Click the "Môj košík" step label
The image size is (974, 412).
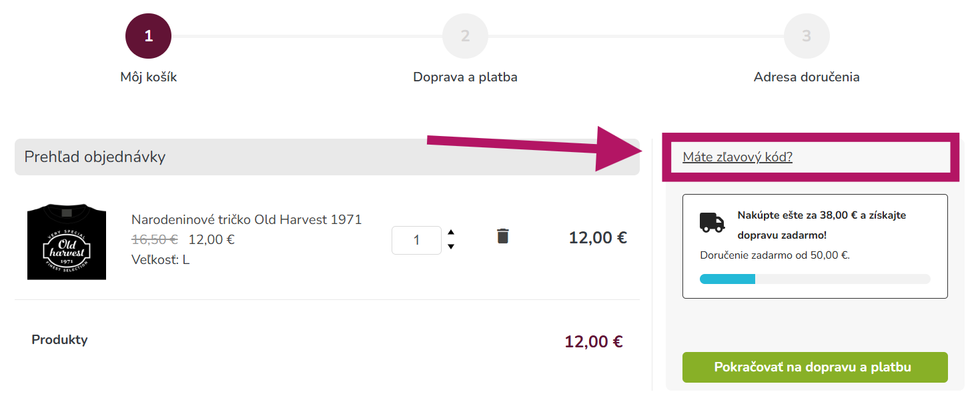point(148,77)
